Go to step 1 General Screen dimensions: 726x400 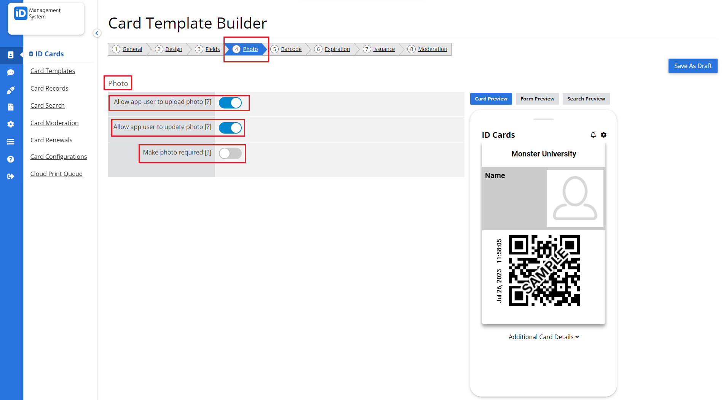tap(127, 49)
